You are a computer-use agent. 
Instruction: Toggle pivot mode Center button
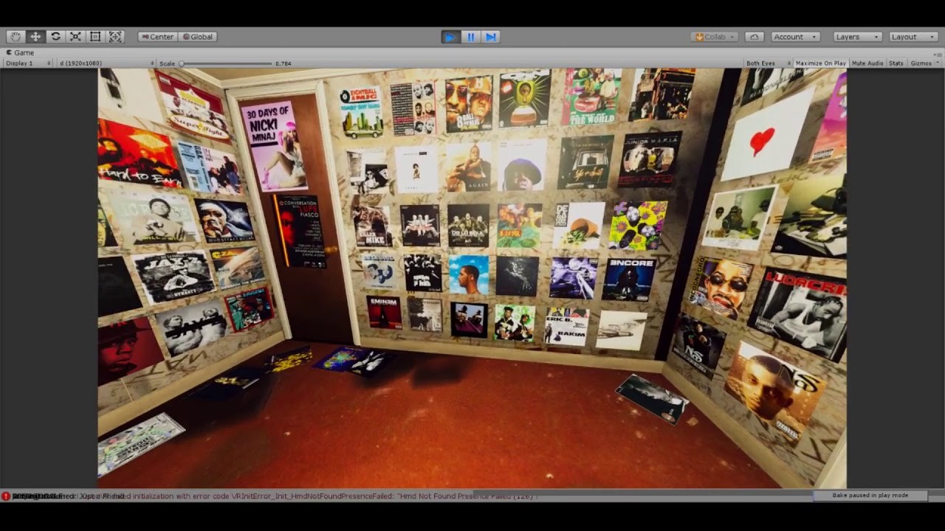tap(157, 37)
